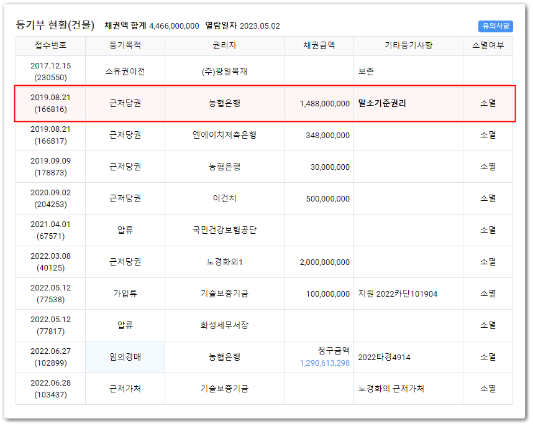
Task: Click 노경화의 근저가처 note
Action: point(391,389)
